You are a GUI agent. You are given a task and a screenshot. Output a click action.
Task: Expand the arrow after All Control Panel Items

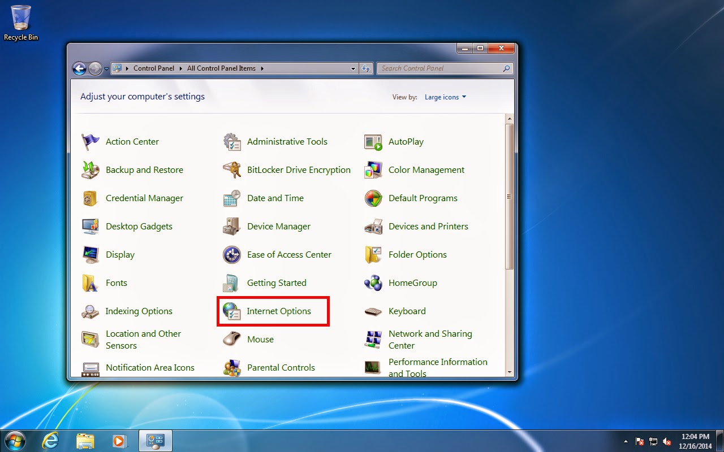click(262, 68)
